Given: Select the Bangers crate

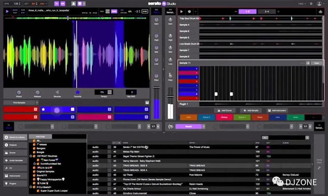Looking at the screenshot, I should click(x=41, y=148).
